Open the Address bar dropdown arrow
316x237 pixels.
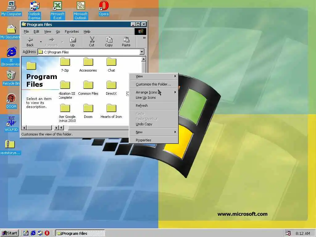click(142, 52)
